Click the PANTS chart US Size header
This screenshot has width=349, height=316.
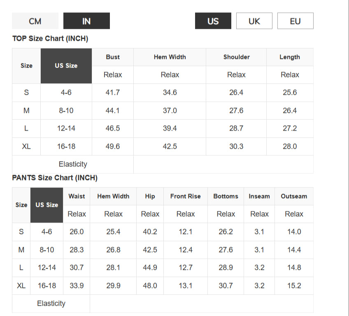[x=47, y=205]
